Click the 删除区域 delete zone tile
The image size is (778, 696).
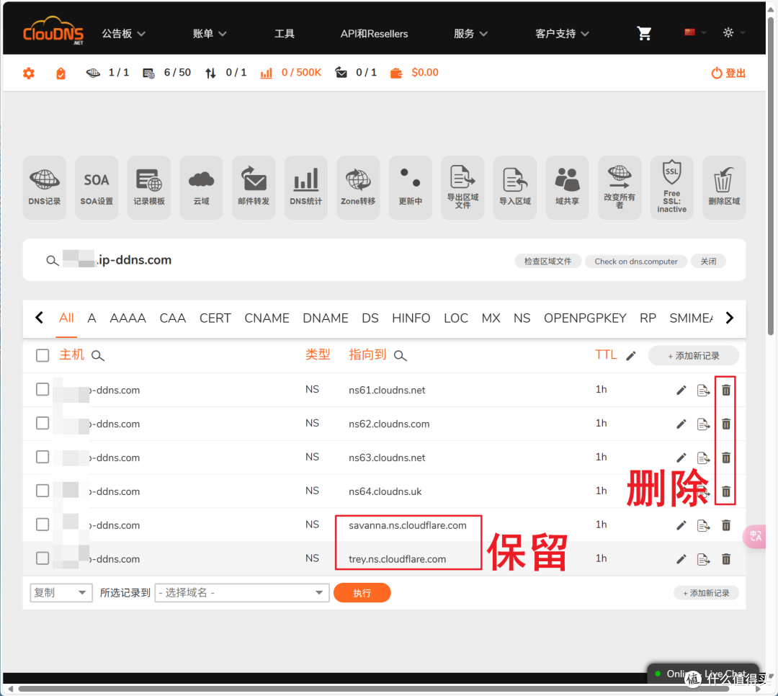tap(724, 187)
